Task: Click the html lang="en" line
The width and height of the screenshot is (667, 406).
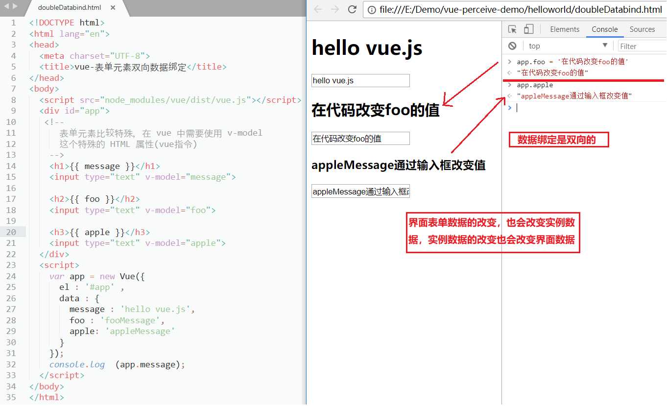Action: tap(70, 34)
